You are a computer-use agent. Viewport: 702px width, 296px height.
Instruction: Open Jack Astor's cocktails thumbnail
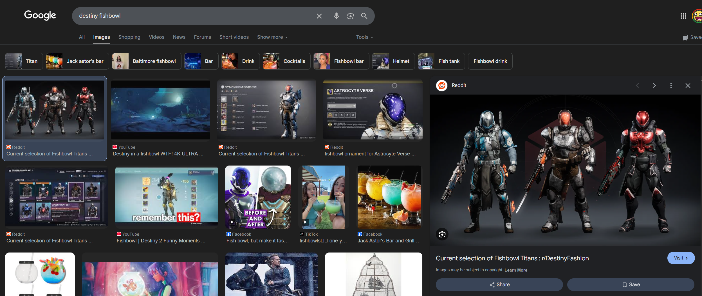pyautogui.click(x=389, y=197)
